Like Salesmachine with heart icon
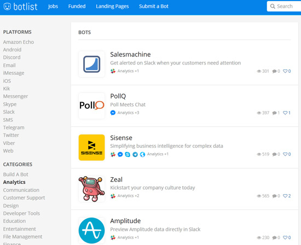This screenshot has height=245, width=301. (x=285, y=71)
